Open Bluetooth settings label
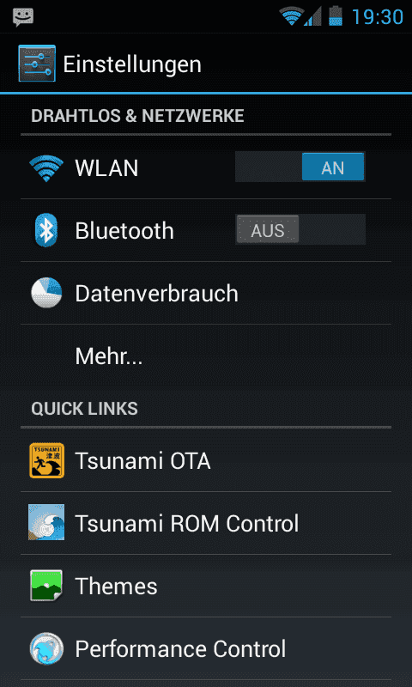This screenshot has width=412, height=687. tap(124, 231)
